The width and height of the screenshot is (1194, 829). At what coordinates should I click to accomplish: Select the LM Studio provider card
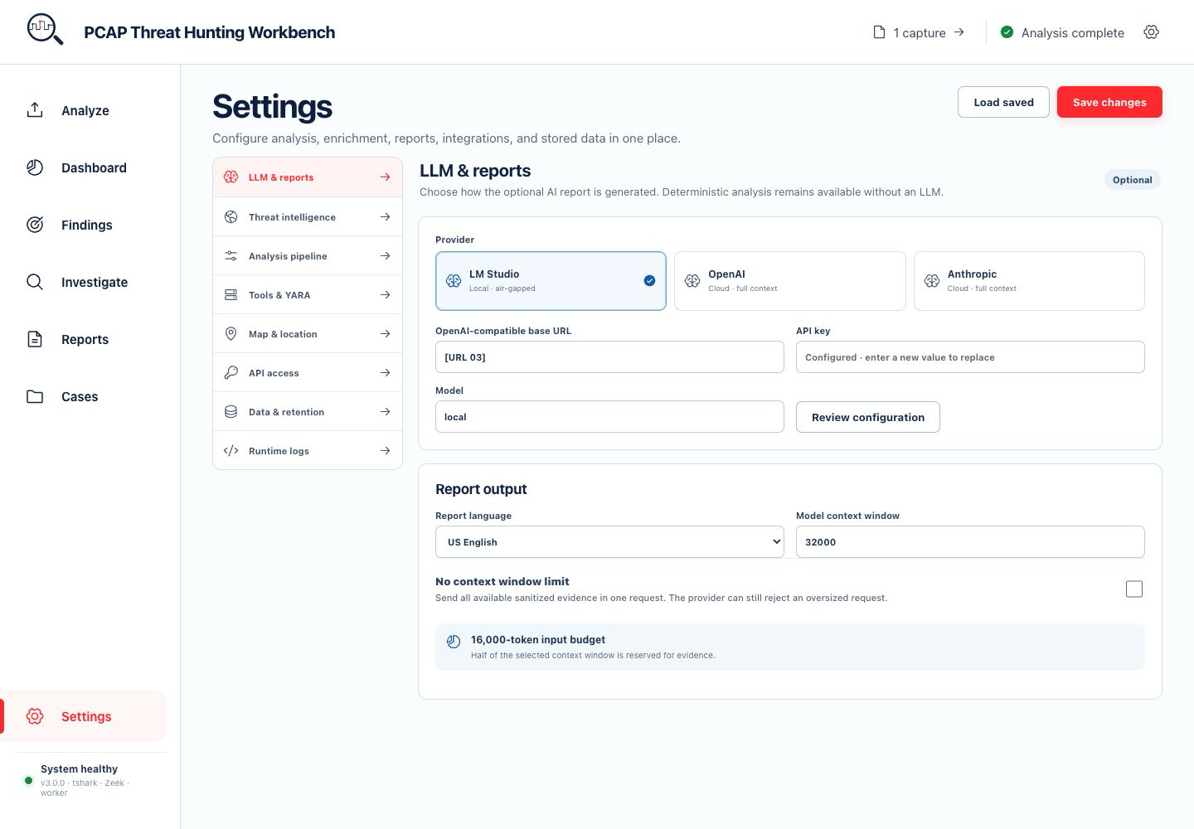click(x=551, y=281)
